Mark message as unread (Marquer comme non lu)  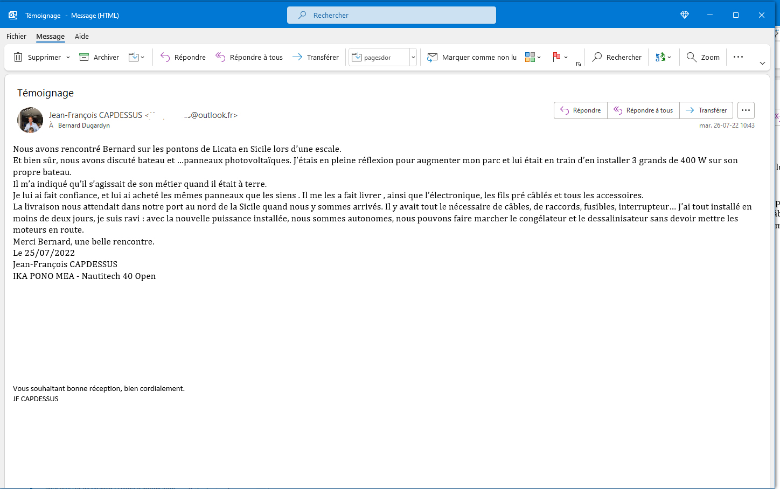click(x=472, y=57)
